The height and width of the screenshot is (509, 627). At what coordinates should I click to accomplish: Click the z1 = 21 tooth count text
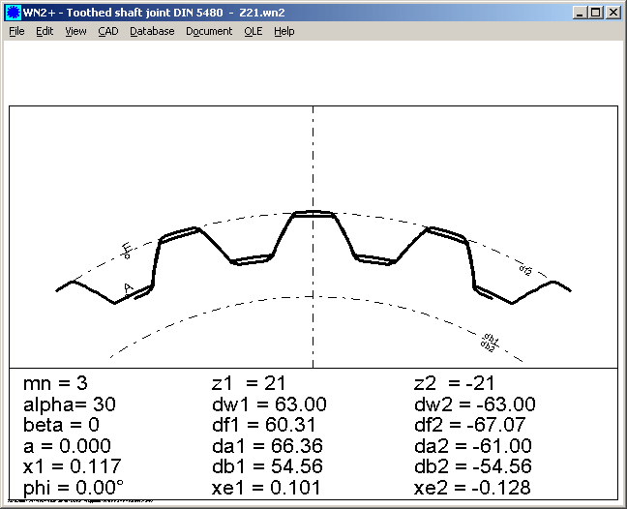[248, 384]
